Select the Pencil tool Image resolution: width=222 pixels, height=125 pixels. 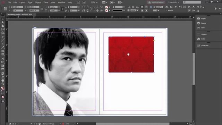(3, 48)
